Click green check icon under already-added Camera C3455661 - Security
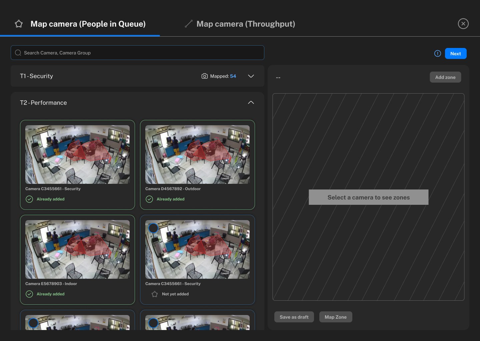 click(29, 199)
